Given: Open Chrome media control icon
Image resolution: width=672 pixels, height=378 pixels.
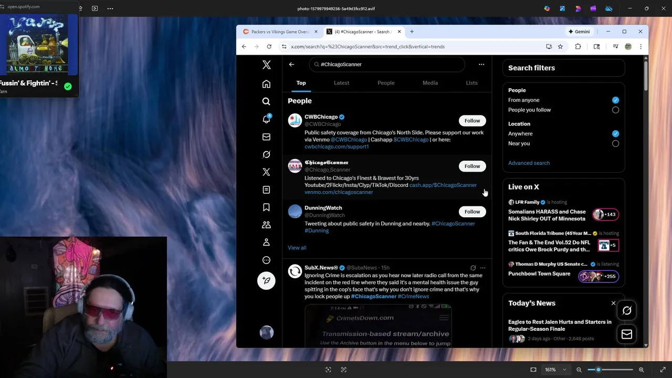Looking at the screenshot, I should pos(615,46).
